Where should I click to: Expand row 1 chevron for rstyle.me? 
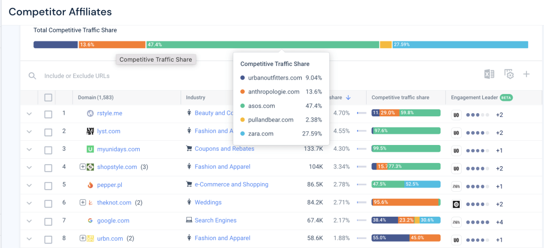click(x=29, y=114)
